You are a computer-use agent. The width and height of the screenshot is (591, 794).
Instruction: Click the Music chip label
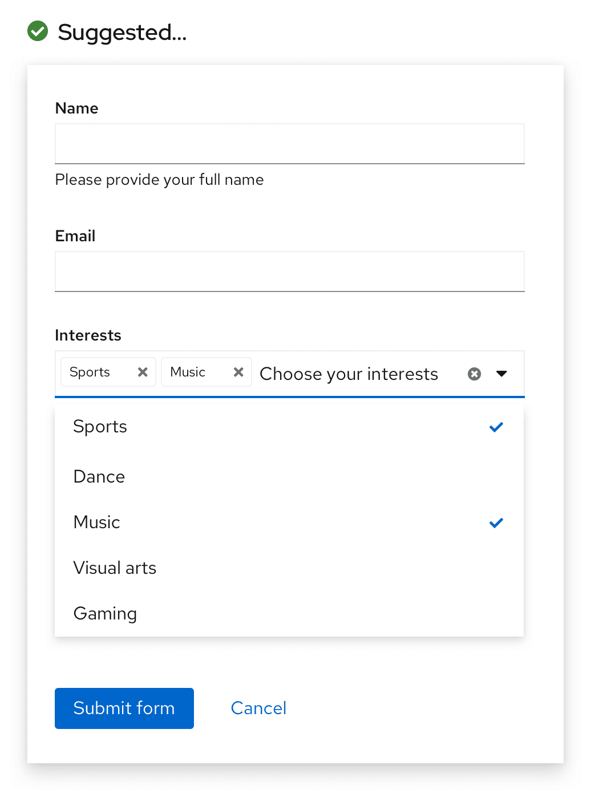point(188,372)
